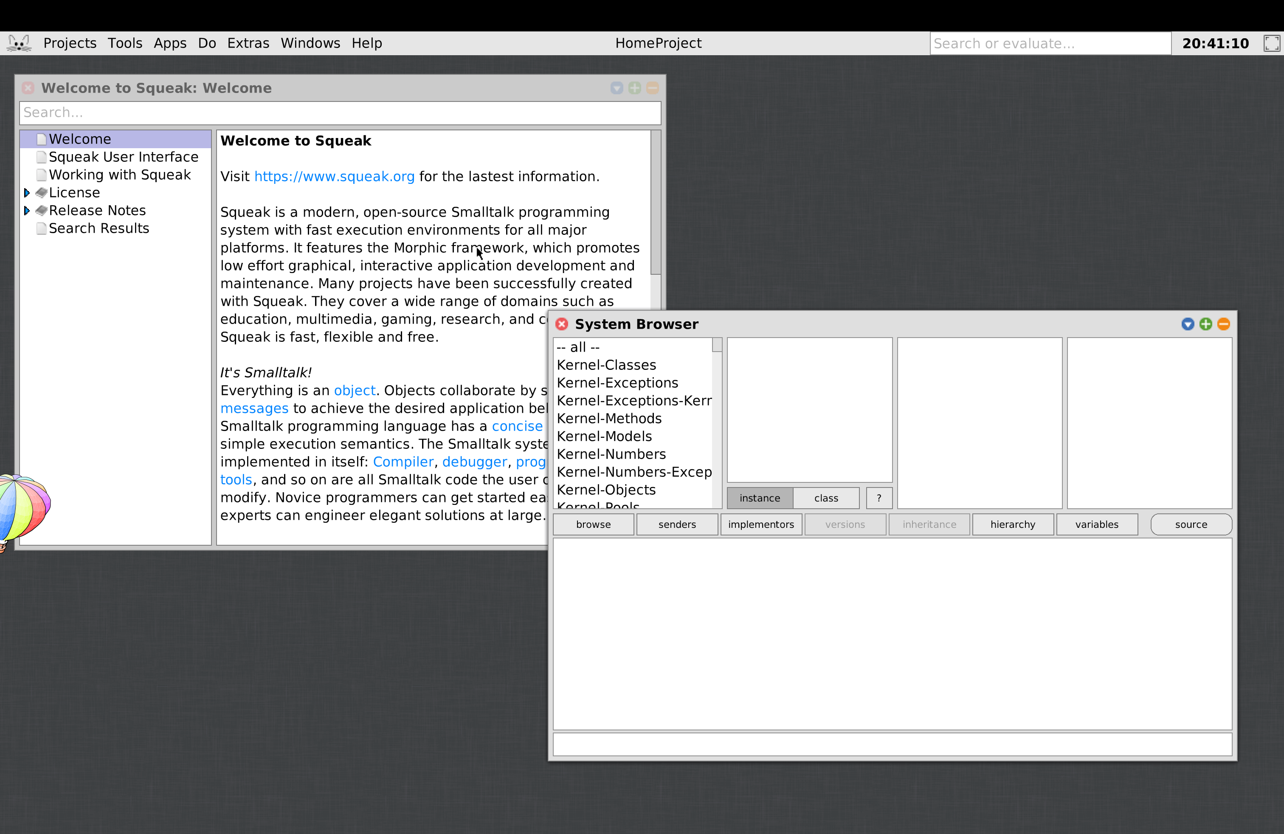The height and width of the screenshot is (834, 1284).
Task: Click the versions button
Action: pos(845,524)
